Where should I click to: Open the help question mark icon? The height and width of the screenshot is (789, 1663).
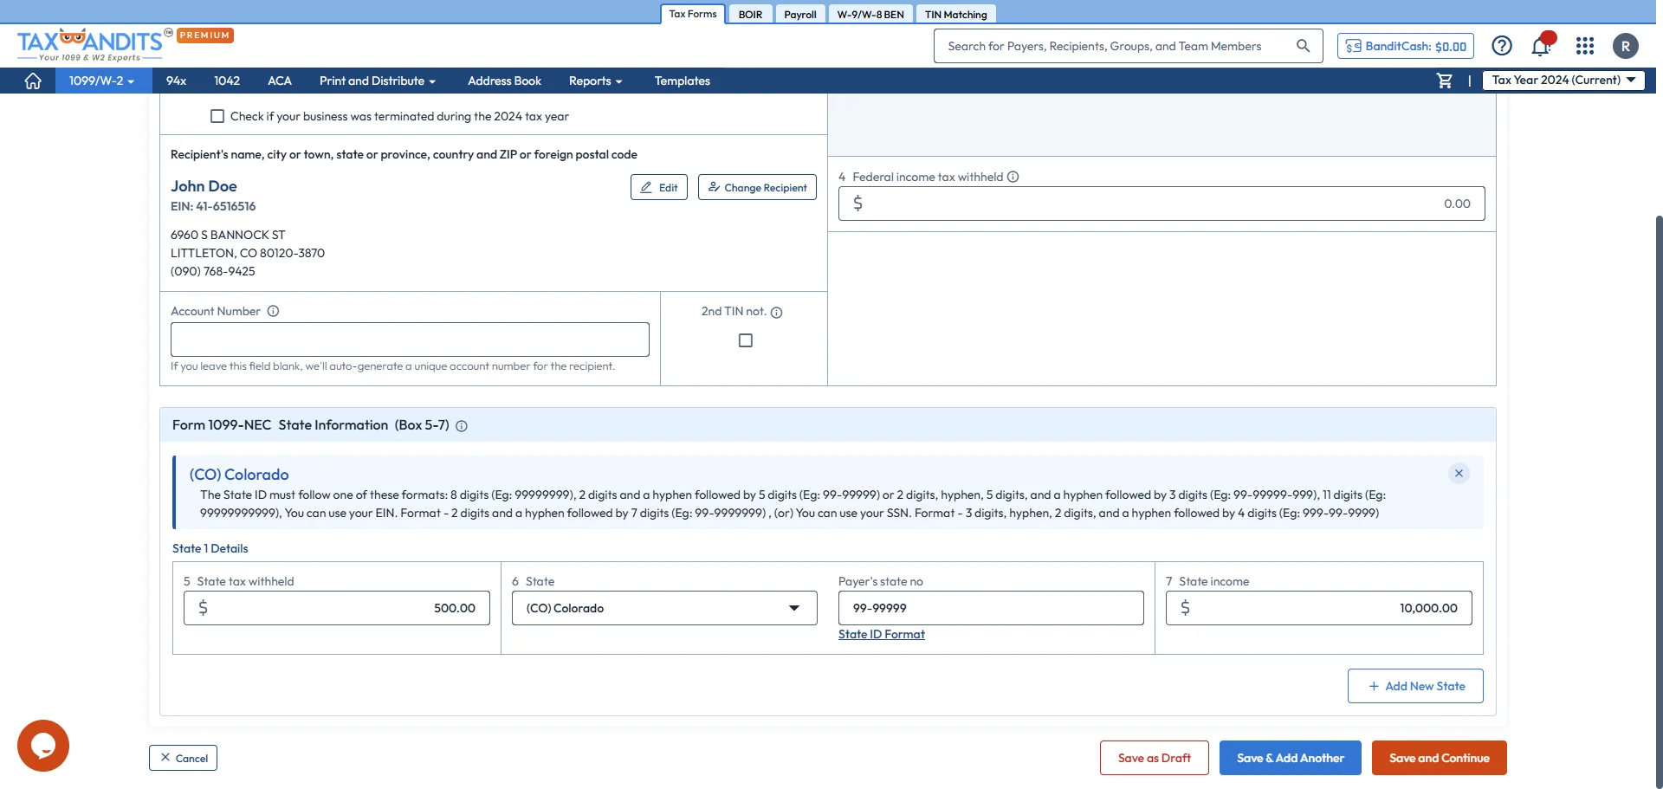(x=1502, y=46)
